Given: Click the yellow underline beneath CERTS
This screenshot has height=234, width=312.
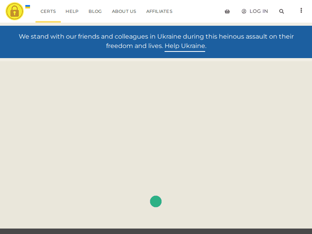Looking at the screenshot, I should (x=48, y=22).
